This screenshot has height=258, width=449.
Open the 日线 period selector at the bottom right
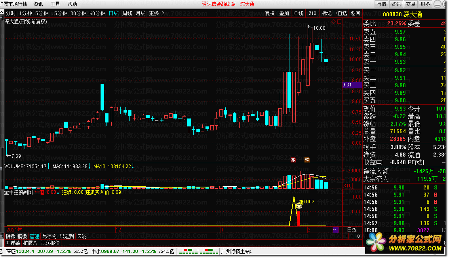coord(352,229)
